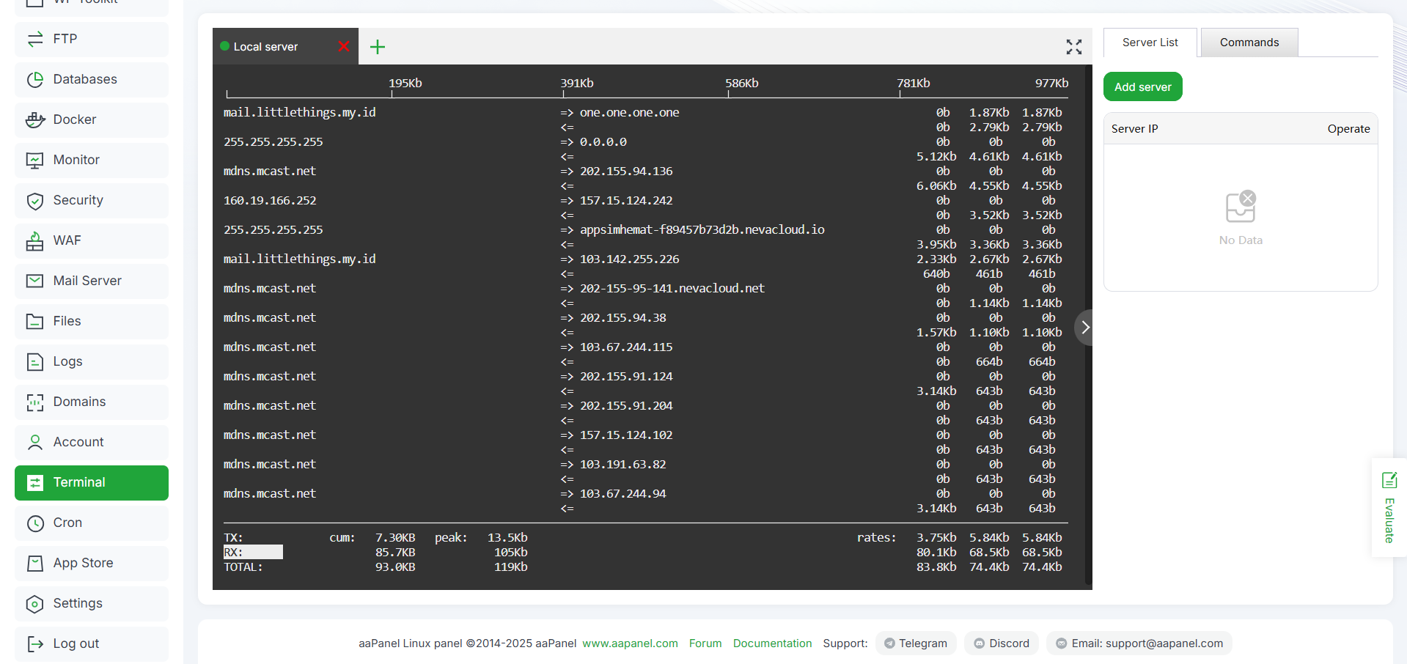The image size is (1407, 664).
Task: Select the Server List tab
Action: click(1150, 43)
